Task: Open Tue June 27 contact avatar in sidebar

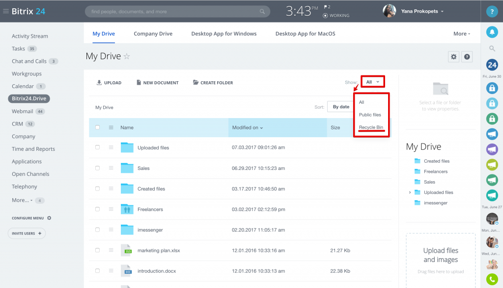Action: pyautogui.click(x=492, y=218)
